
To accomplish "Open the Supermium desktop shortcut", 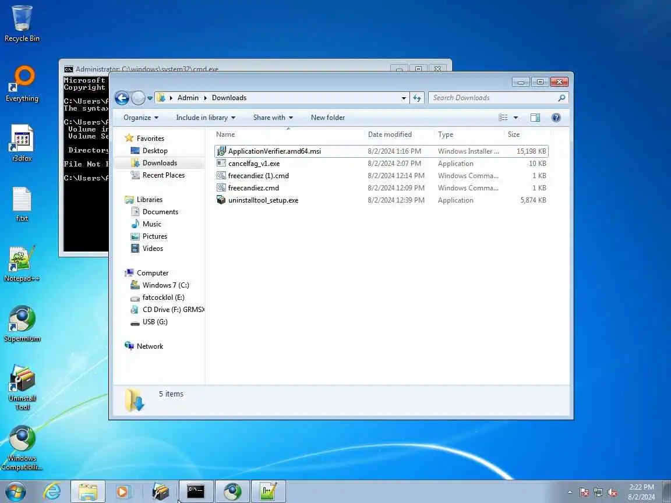I will pyautogui.click(x=22, y=324).
